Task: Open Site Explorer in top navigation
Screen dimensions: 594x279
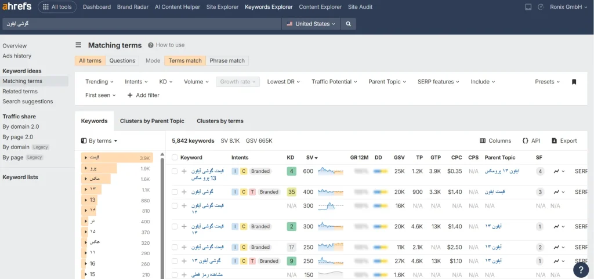Action: pyautogui.click(x=222, y=7)
